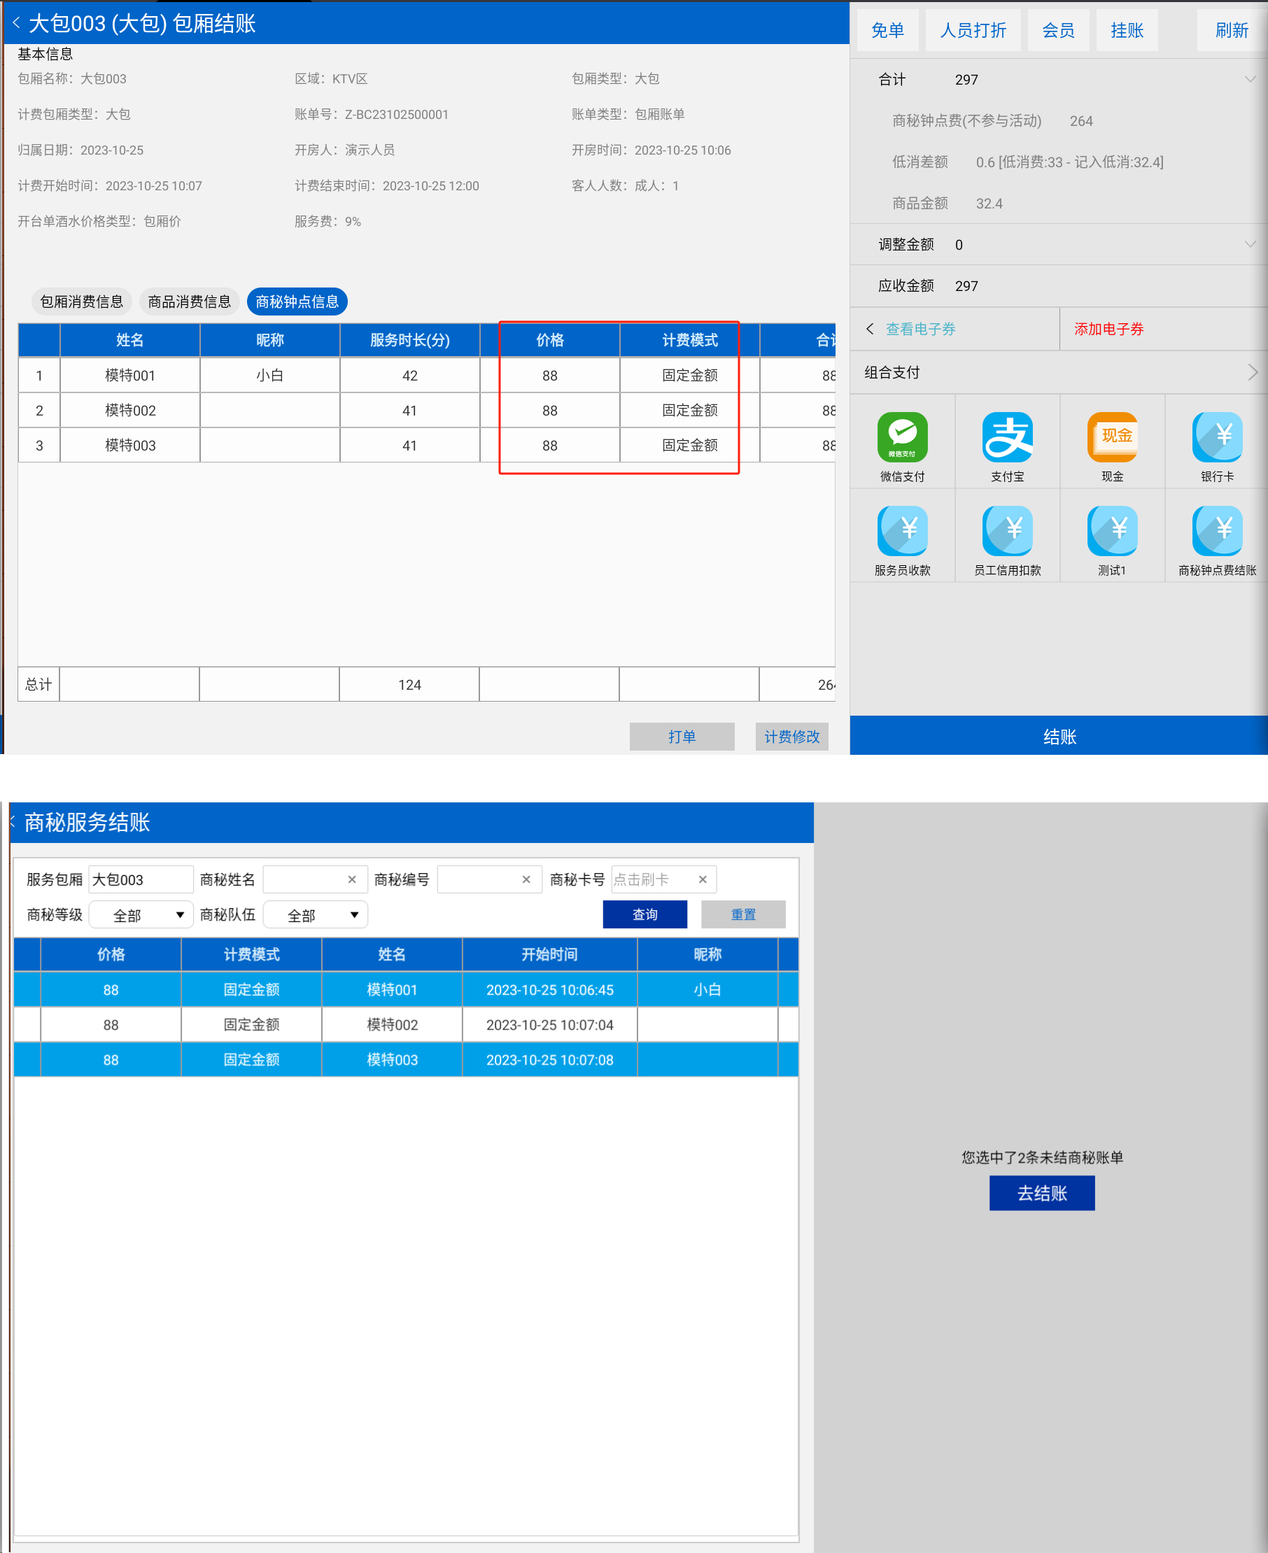Toggle row 模特003 in 商秘服务结账 list

tap(406, 1059)
